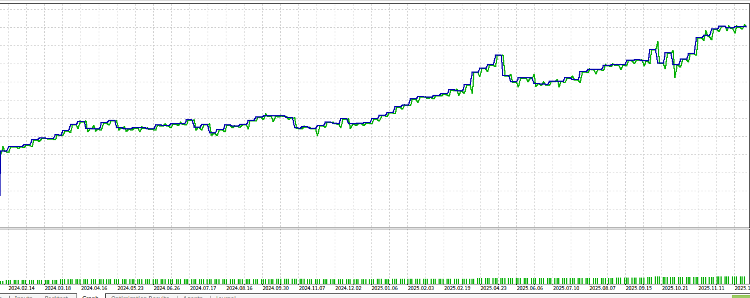Click the 2025.09.15 date label
Screen dimensions: 750x298
(x=638, y=288)
